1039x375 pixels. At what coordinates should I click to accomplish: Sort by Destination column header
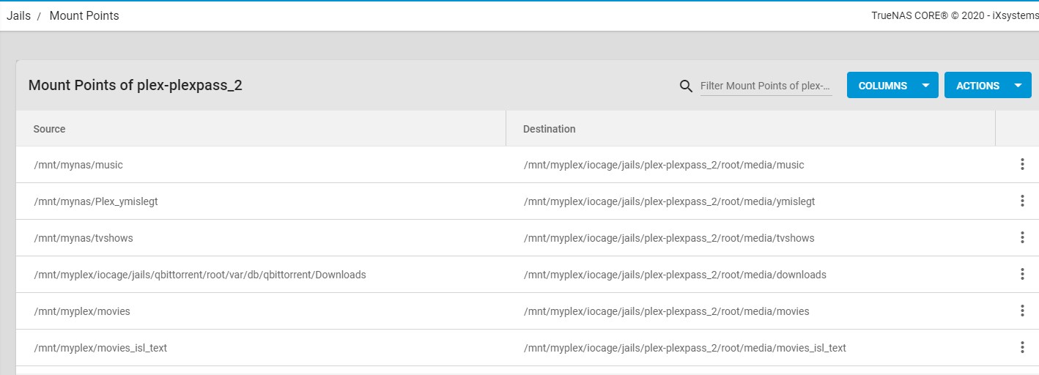click(x=549, y=129)
